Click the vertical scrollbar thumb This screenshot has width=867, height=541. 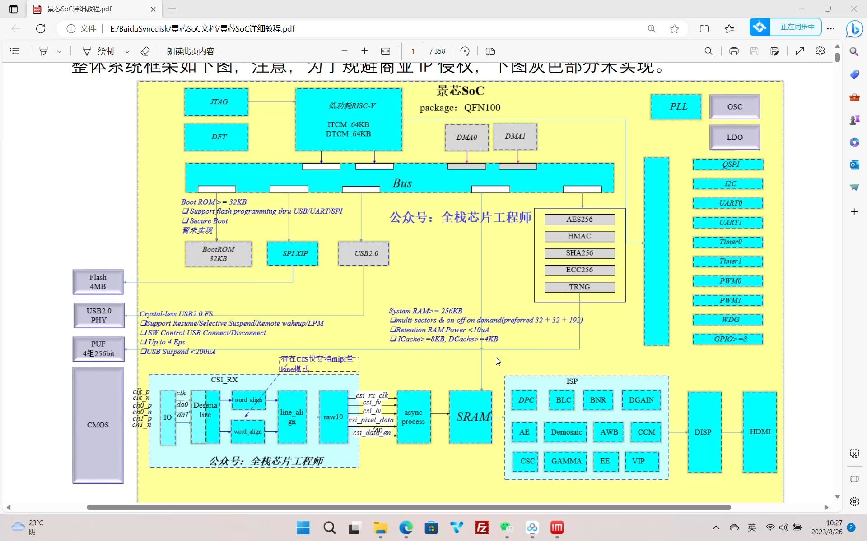[837, 57]
